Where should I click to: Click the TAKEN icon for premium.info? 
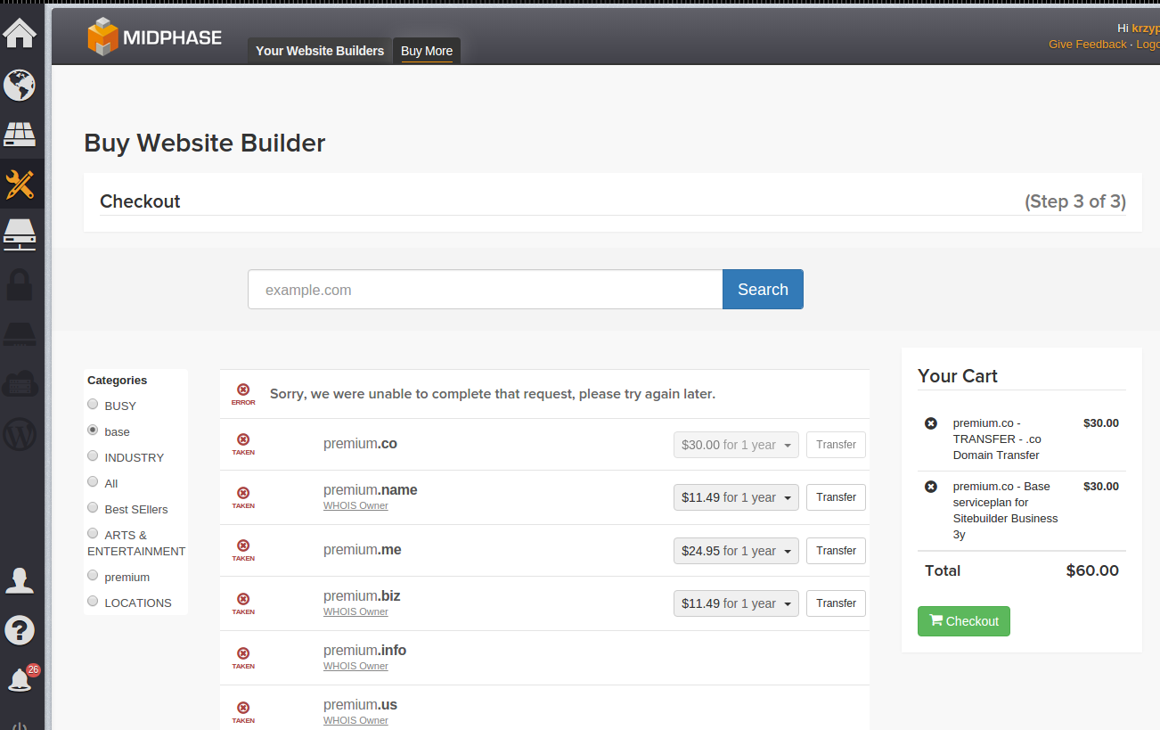coord(243,658)
